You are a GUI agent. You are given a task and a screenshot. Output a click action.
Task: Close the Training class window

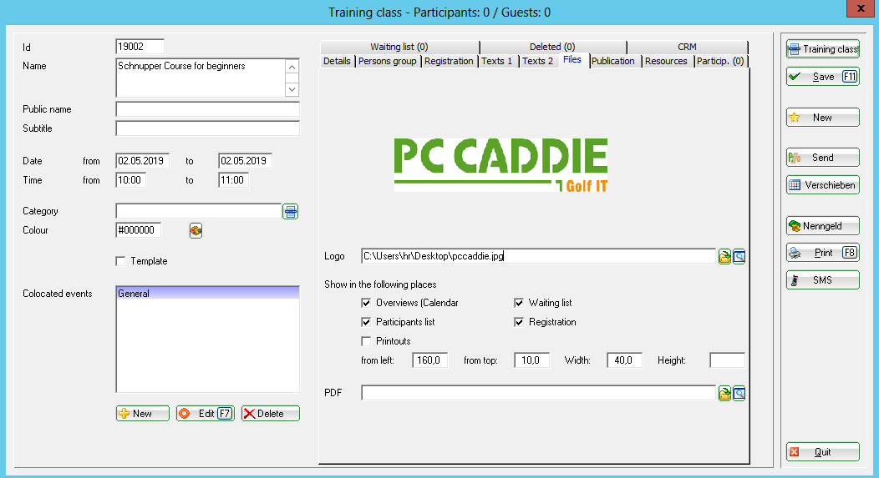pos(860,8)
